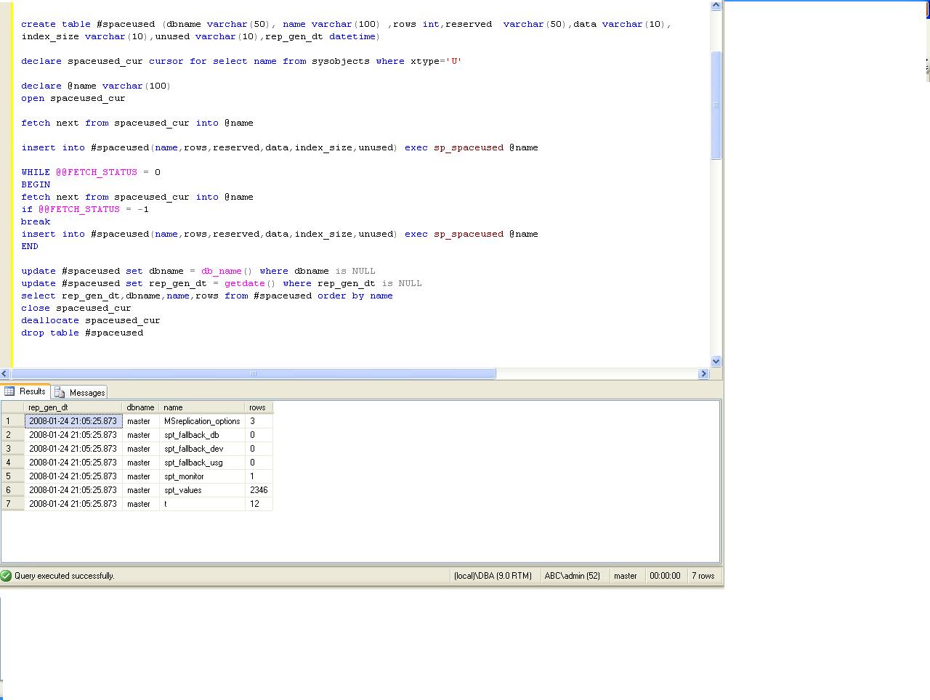
Task: Select the cell containing 2346
Action: click(x=259, y=490)
